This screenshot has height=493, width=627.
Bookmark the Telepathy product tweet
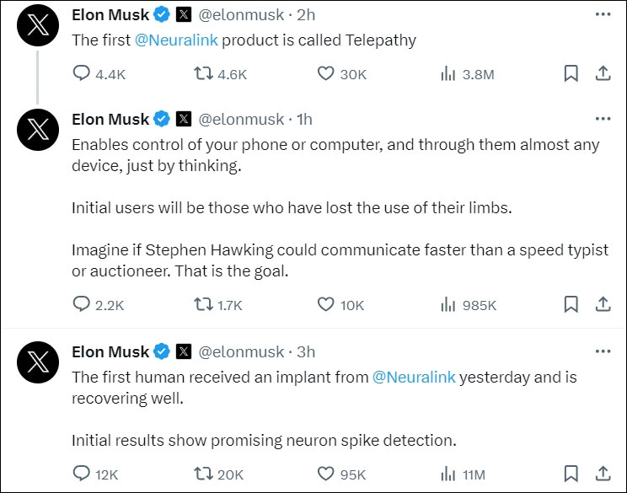point(571,74)
